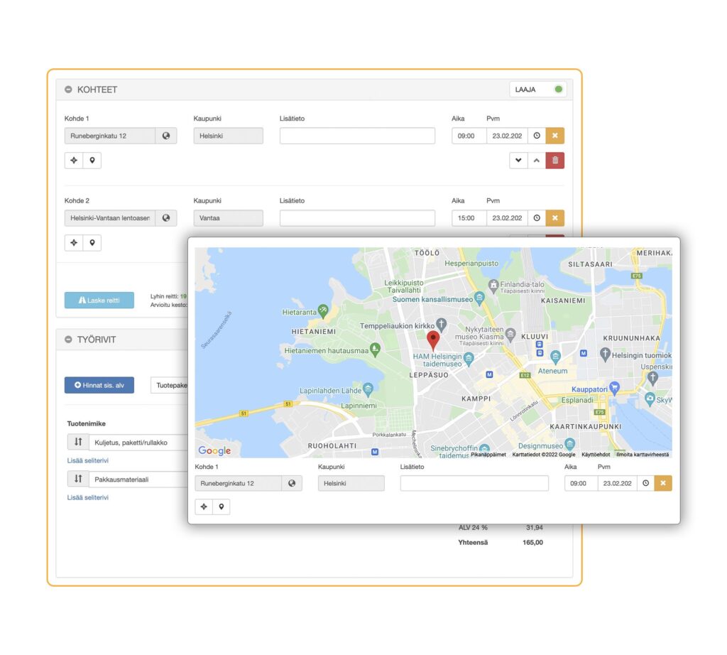Click the red trash icon for Kohde 1
The image size is (727, 655).
tap(555, 161)
